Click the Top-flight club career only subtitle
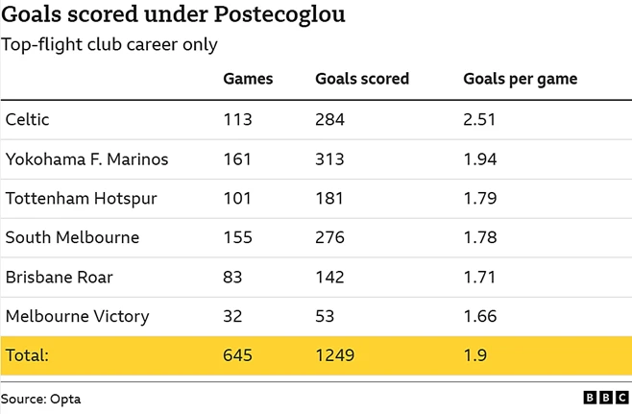632x414 pixels. 109,45
